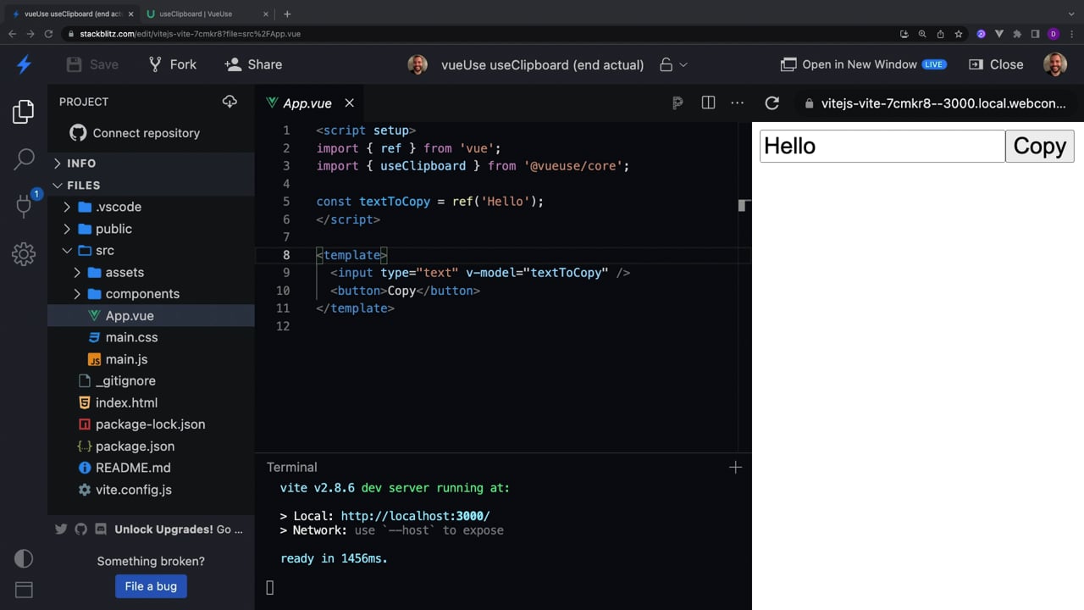Viewport: 1084px width, 610px height.
Task: Click line number 8 in the editor
Action: coord(285,255)
